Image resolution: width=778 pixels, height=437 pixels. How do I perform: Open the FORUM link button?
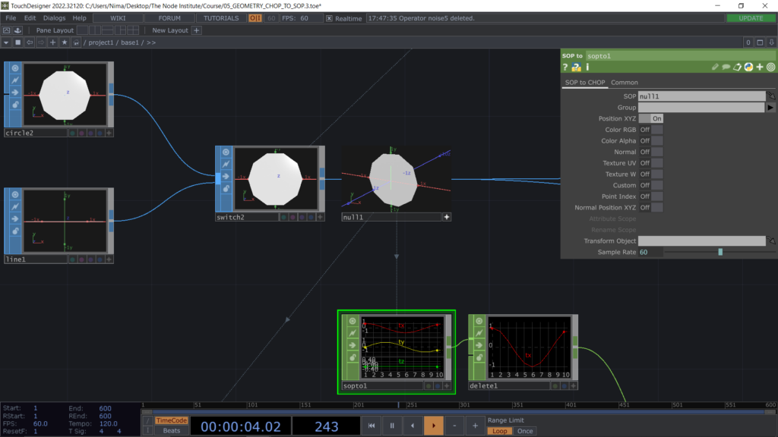click(x=169, y=18)
